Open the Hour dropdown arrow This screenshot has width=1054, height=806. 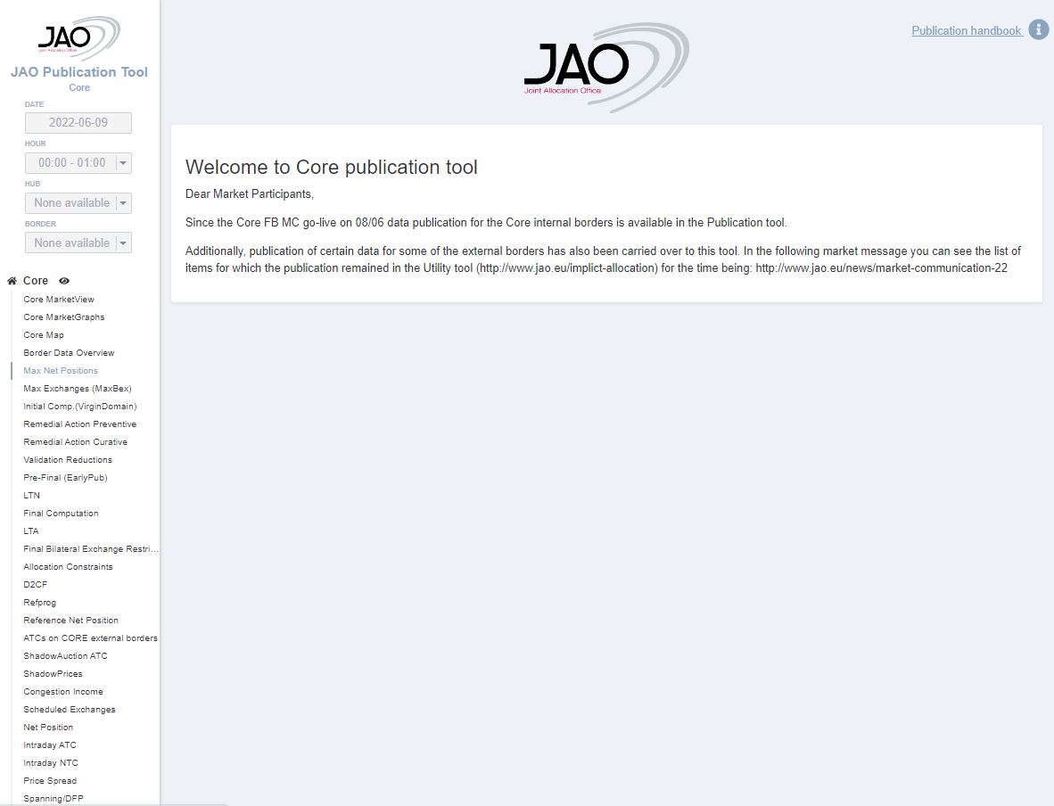[123, 162]
